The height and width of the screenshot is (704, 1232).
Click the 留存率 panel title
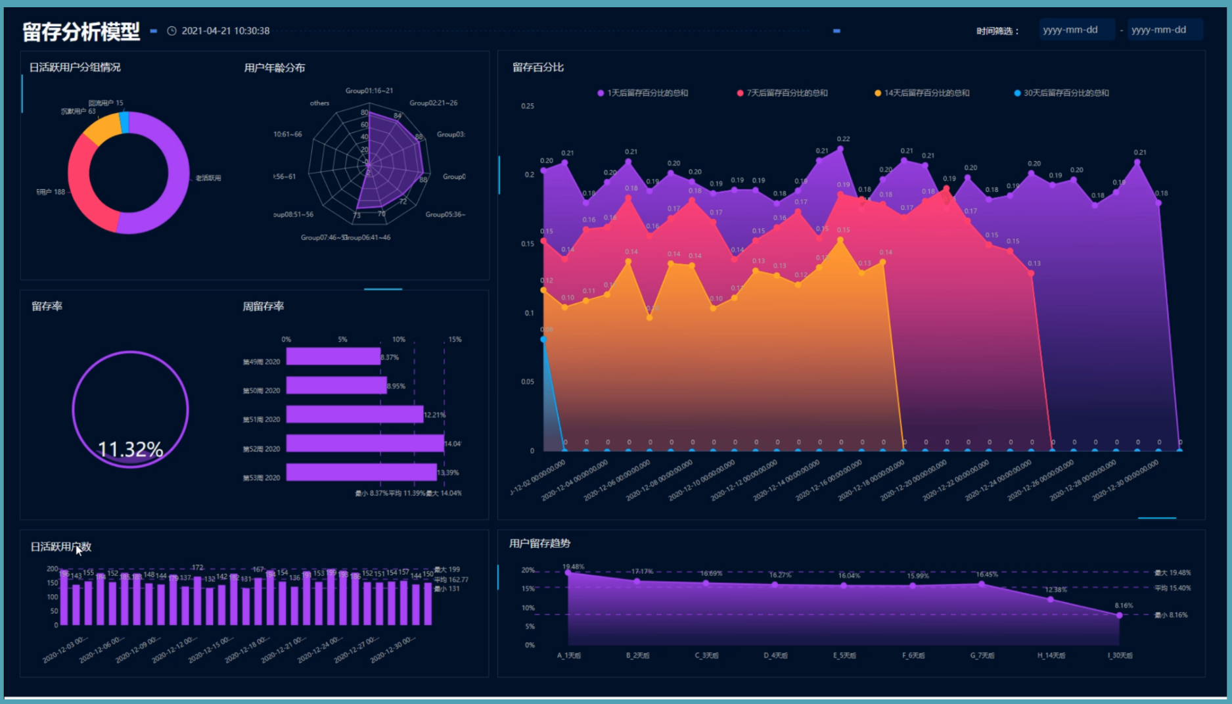tap(47, 306)
